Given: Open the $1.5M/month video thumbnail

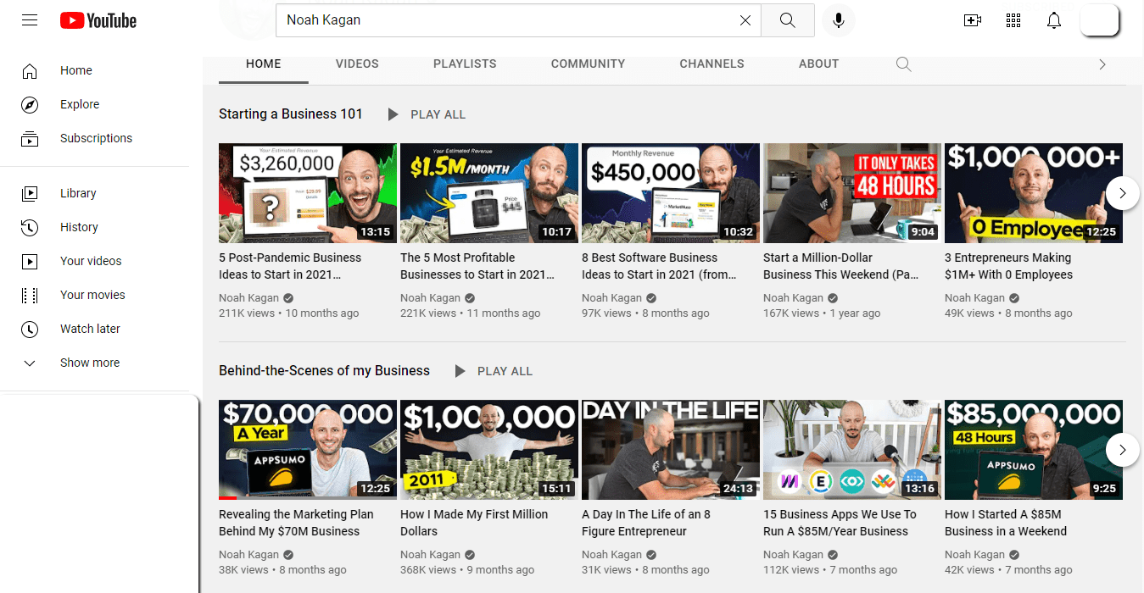Looking at the screenshot, I should [x=489, y=193].
